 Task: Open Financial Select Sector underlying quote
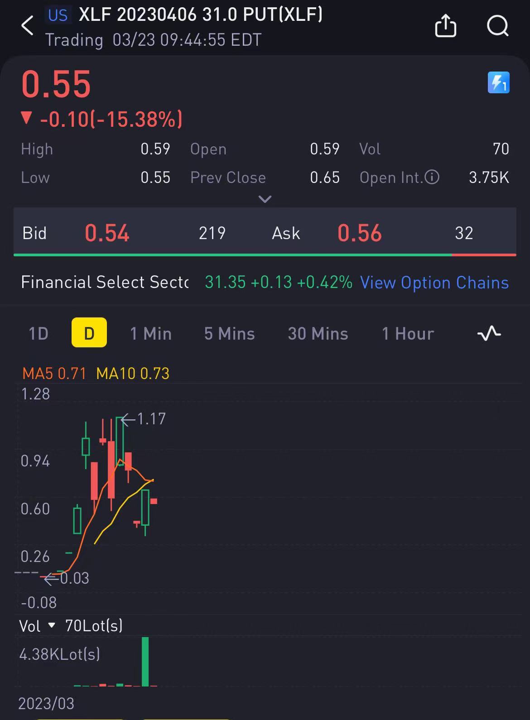(x=105, y=282)
